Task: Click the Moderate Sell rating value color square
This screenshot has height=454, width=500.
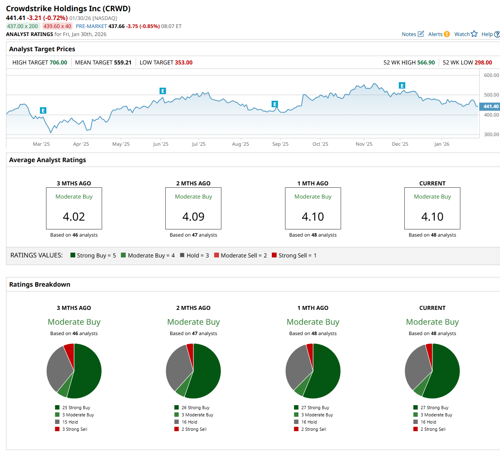Action: click(x=217, y=255)
